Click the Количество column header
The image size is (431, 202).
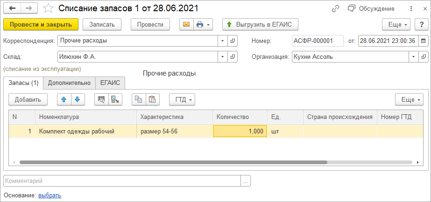(240, 117)
